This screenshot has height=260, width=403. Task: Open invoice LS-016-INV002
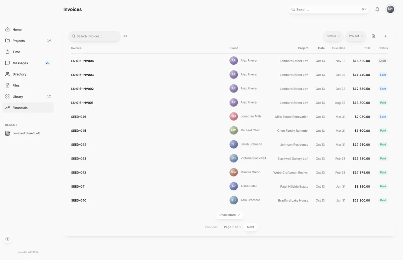82,89
